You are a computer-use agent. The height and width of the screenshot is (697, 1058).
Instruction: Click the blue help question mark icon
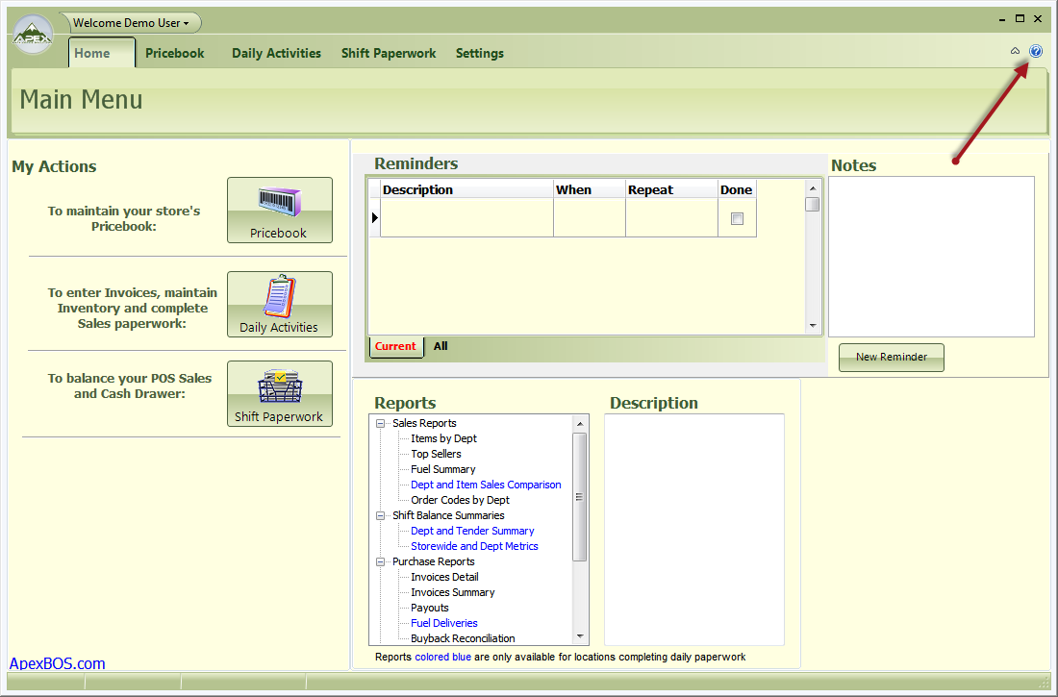pos(1036,51)
